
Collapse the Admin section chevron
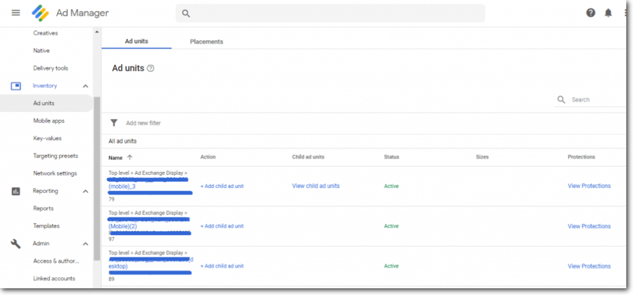(85, 244)
